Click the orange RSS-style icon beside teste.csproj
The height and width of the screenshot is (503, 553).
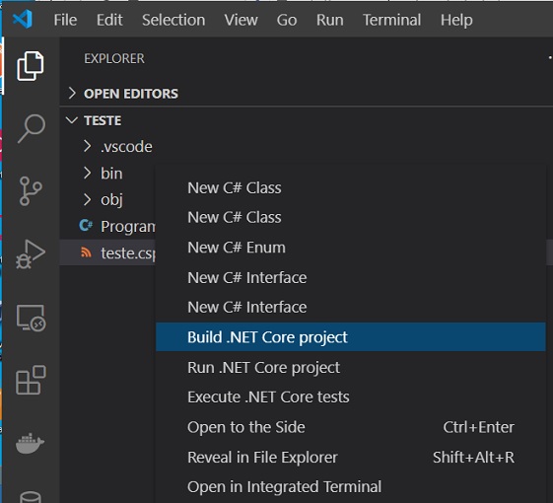86,252
